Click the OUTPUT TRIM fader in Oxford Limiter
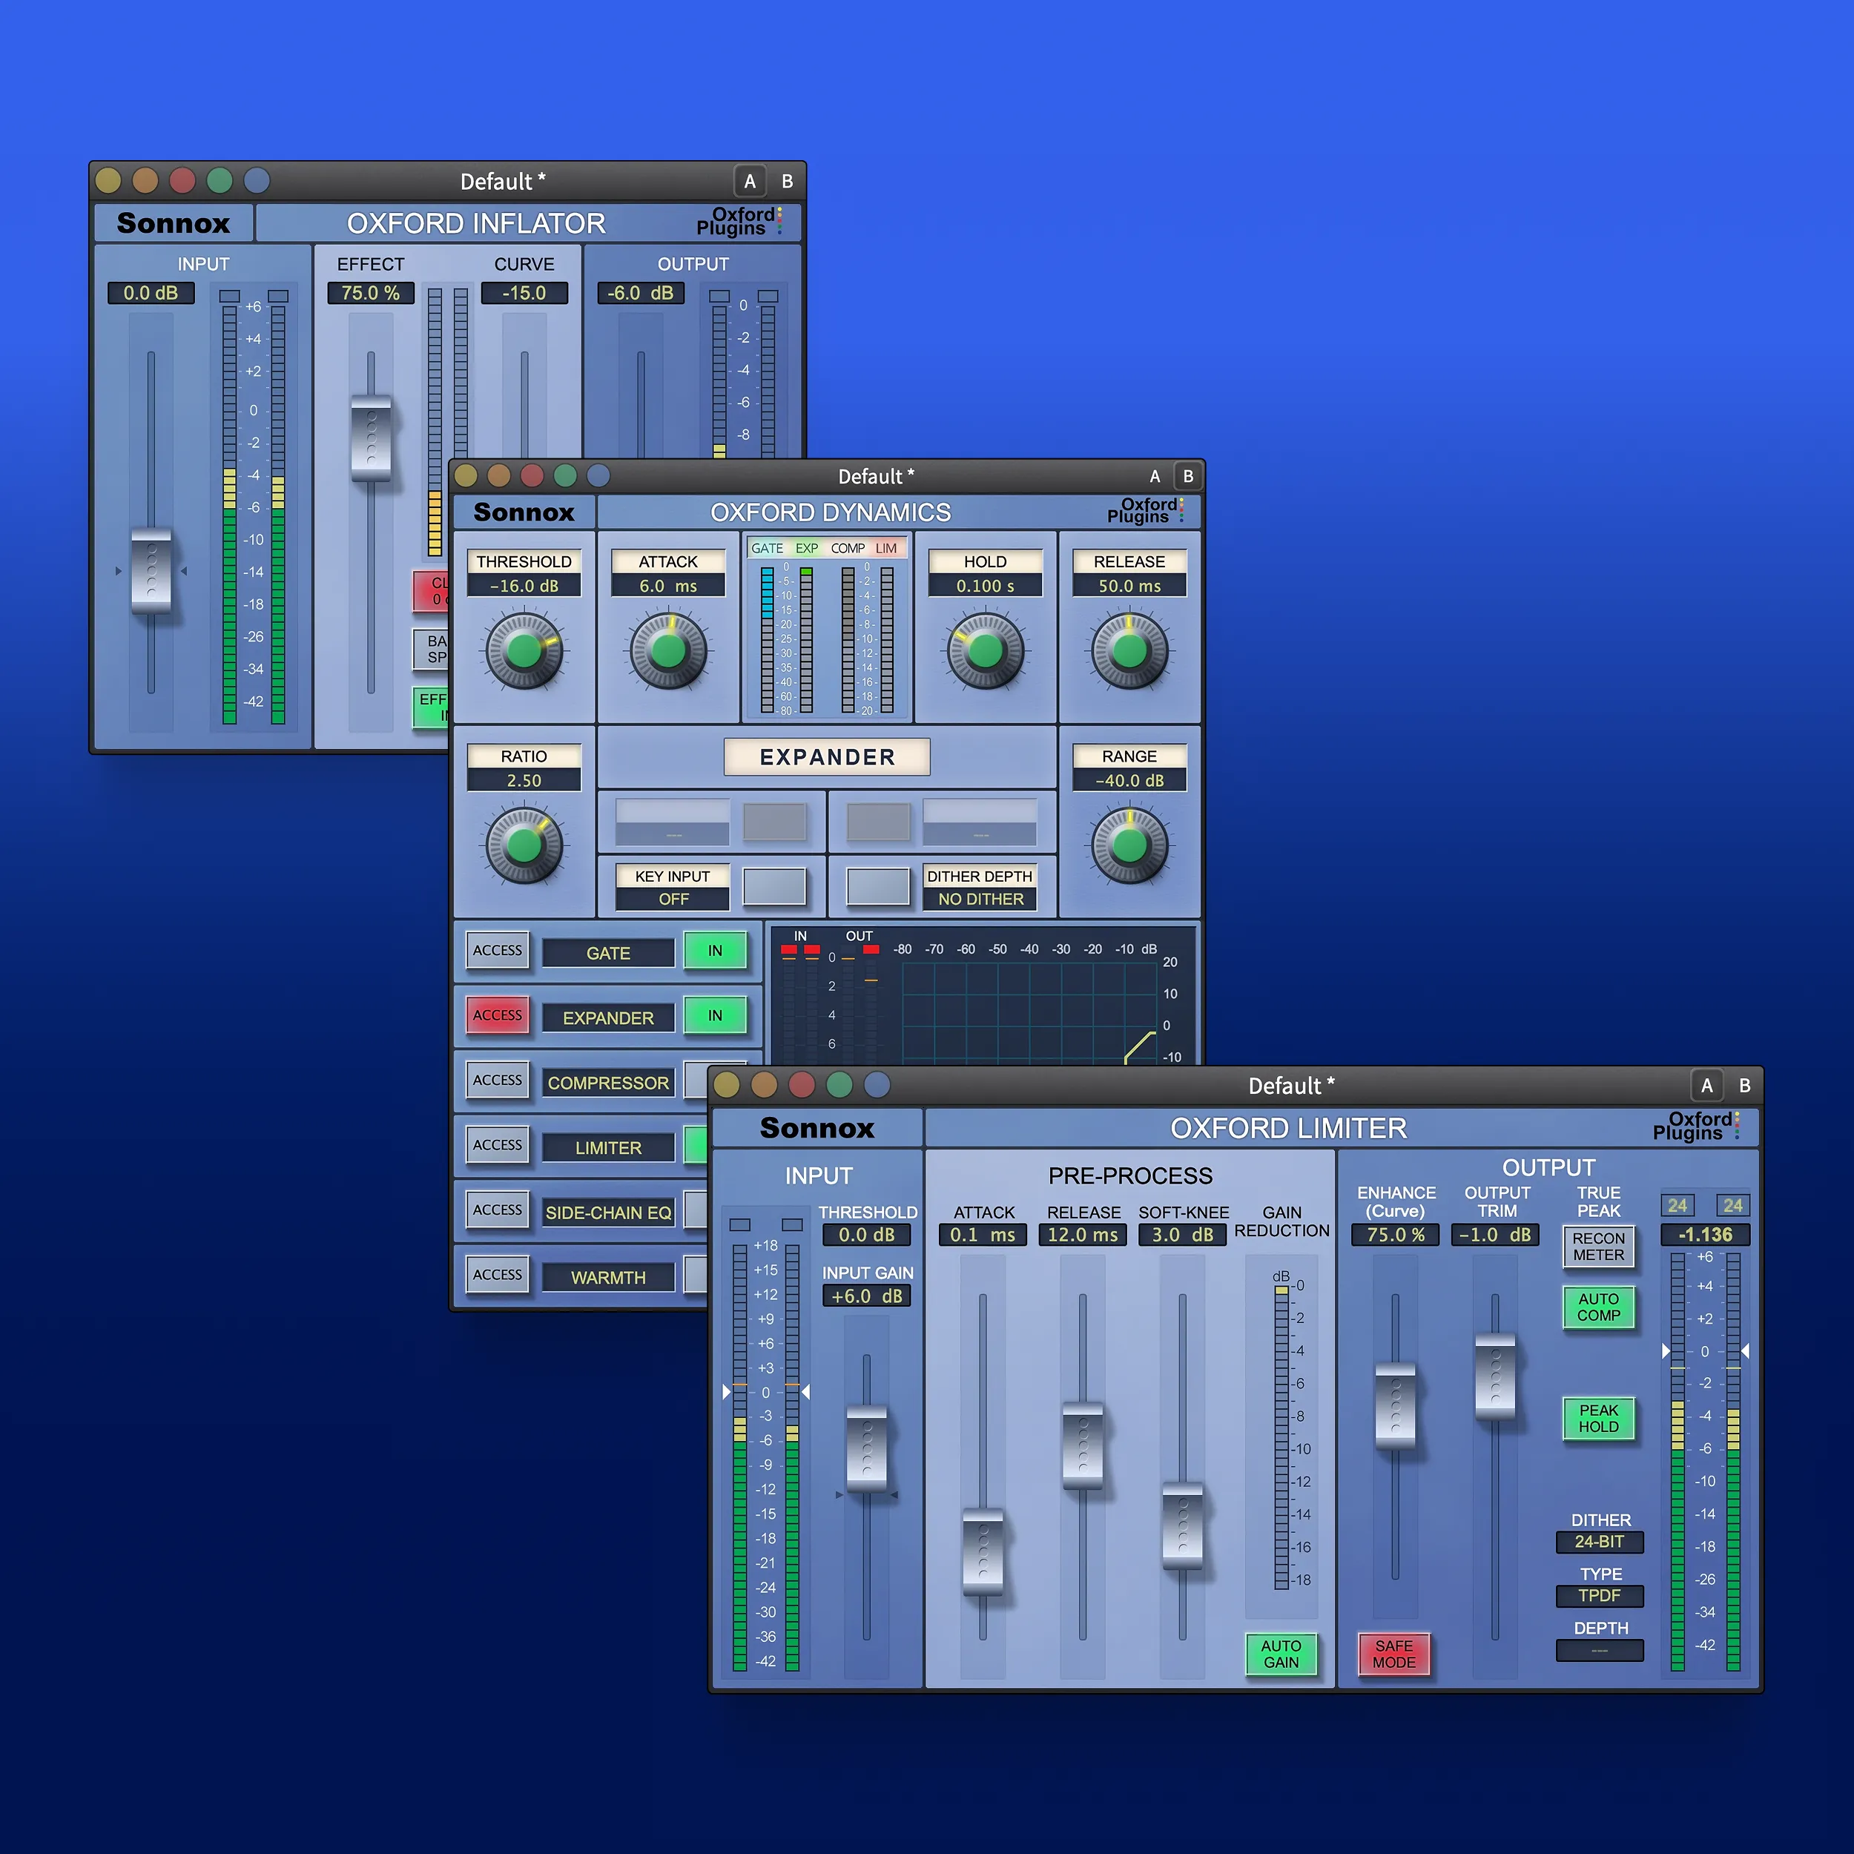This screenshot has height=1854, width=1854. [x=1495, y=1376]
